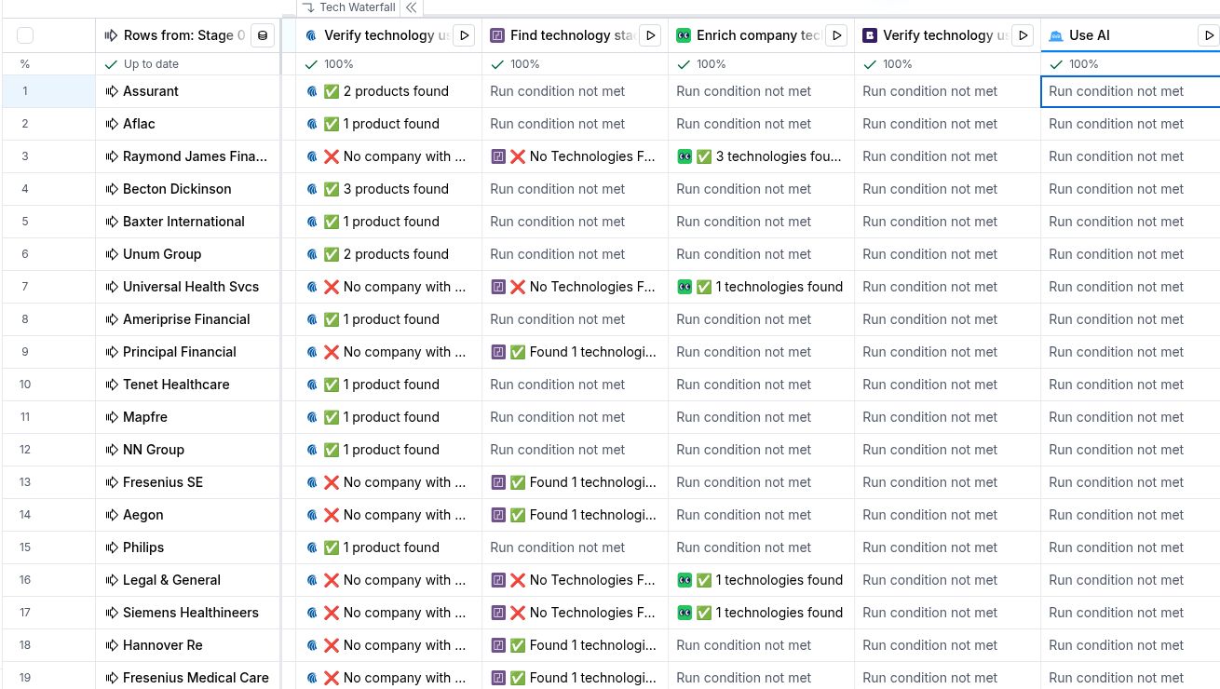
Task: Click Philips' 1 product found cell
Action: [388, 547]
